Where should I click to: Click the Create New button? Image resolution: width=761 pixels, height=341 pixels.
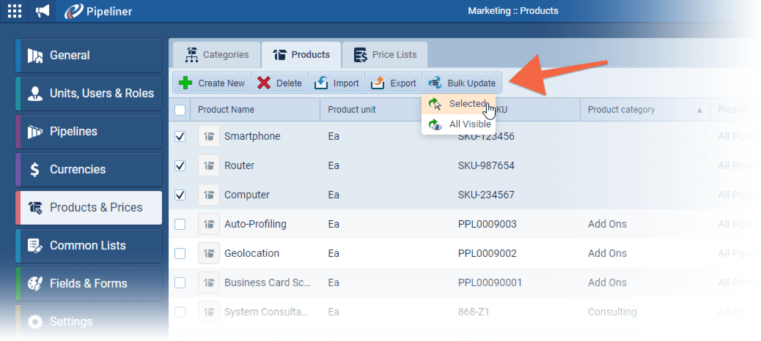pos(212,83)
